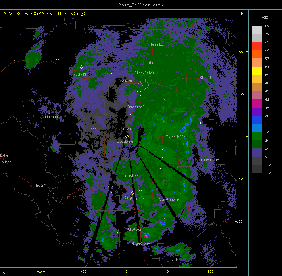Click the magenta storm core near HighRiver
The width and height of the screenshot is (282, 276).
click(x=146, y=236)
